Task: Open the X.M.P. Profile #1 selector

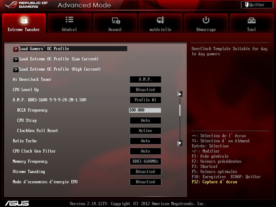Action: click(145, 100)
